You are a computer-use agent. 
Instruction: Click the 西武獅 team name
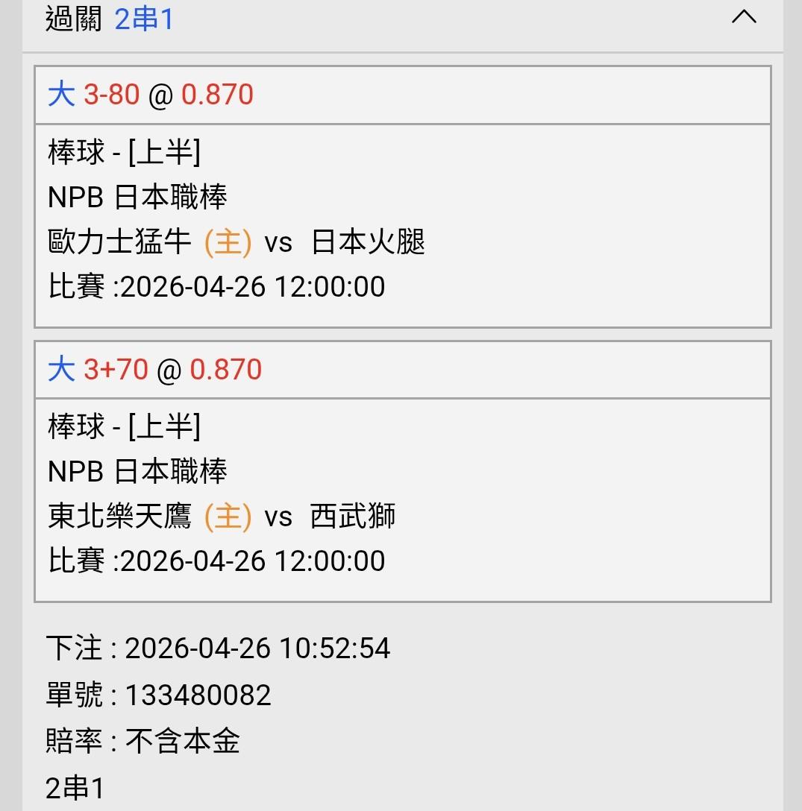click(352, 517)
